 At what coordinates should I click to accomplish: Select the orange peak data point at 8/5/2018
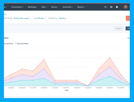110,58
